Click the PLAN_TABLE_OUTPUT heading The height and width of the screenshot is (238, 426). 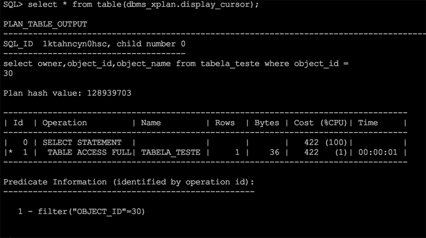pyautogui.click(x=45, y=24)
